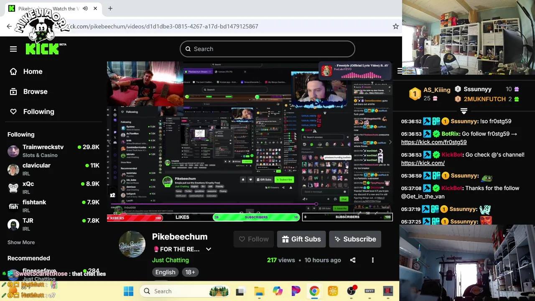Select the English tag
Image resolution: width=535 pixels, height=301 pixels.
tap(165, 272)
